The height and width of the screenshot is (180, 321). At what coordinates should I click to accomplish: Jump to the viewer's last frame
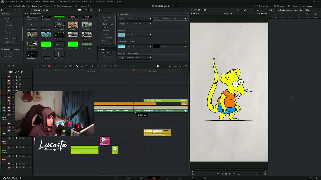click(234, 174)
